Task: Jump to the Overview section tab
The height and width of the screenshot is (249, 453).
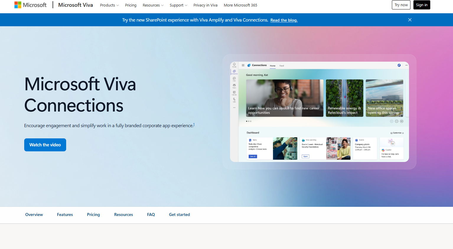Action: (x=34, y=214)
